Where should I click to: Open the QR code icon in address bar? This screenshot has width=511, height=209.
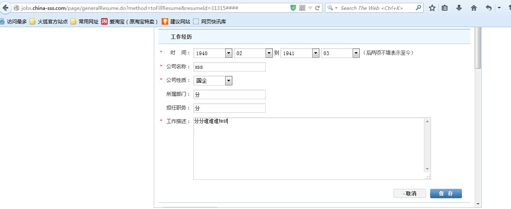coord(302,8)
